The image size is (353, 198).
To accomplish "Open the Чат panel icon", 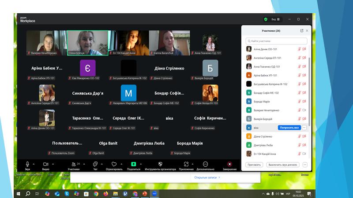I will coord(95,164).
